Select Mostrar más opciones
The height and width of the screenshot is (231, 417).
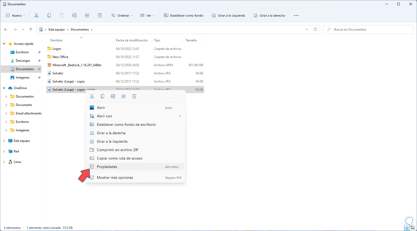[136, 177]
